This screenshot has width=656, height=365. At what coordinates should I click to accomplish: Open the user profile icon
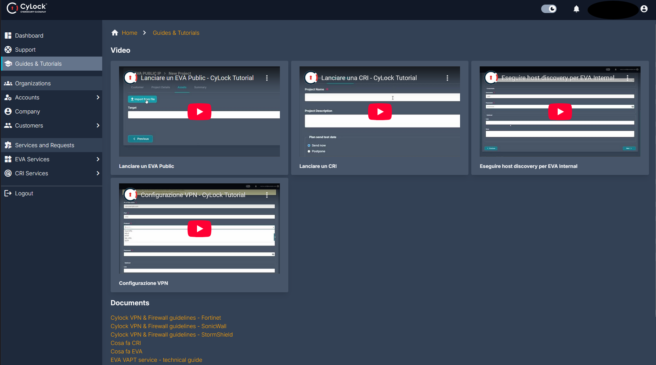click(644, 9)
